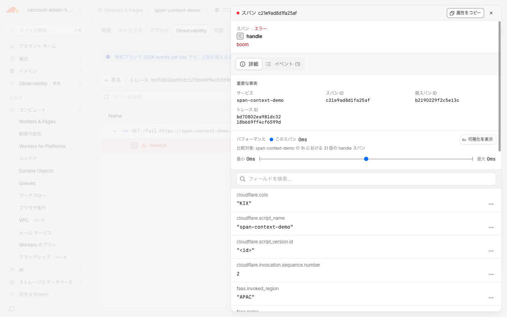Viewport: 507px width, 317px height.
Task: Copy span attributes with 属性をコピー button
Action: 465,13
